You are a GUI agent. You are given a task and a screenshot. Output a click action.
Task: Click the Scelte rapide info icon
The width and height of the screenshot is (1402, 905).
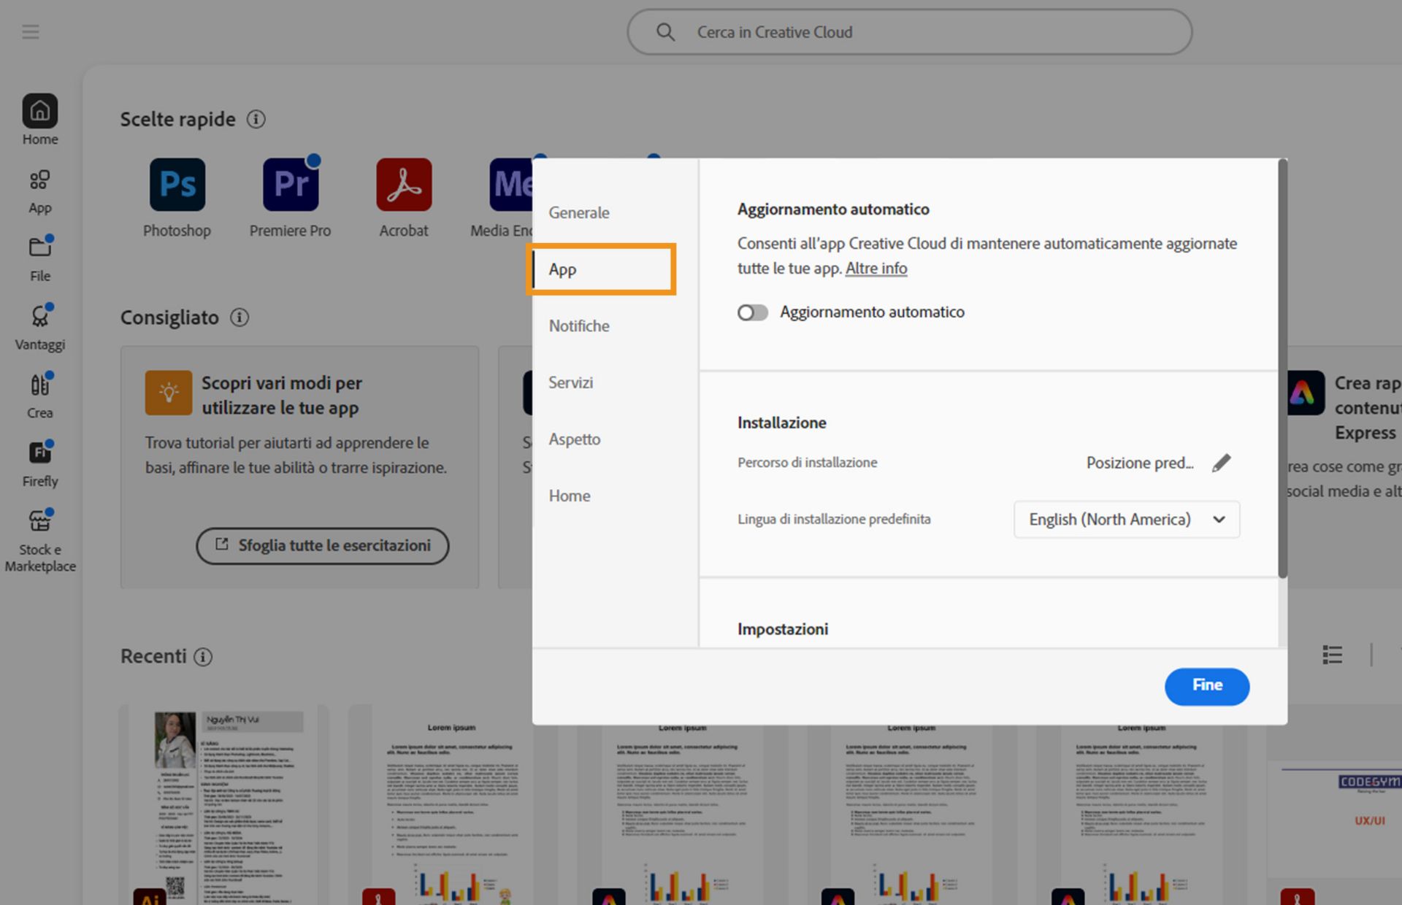coord(256,119)
